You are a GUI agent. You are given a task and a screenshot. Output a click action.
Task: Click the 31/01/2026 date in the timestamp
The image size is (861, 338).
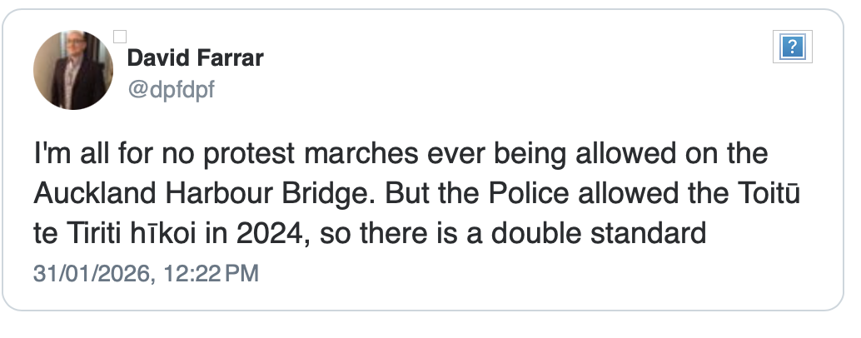click(x=92, y=274)
